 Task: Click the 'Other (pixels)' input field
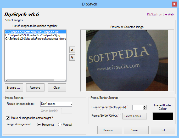pos(67,111)
